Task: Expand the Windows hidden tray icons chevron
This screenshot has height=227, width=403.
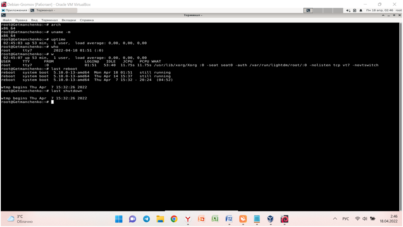Action: (x=335, y=219)
